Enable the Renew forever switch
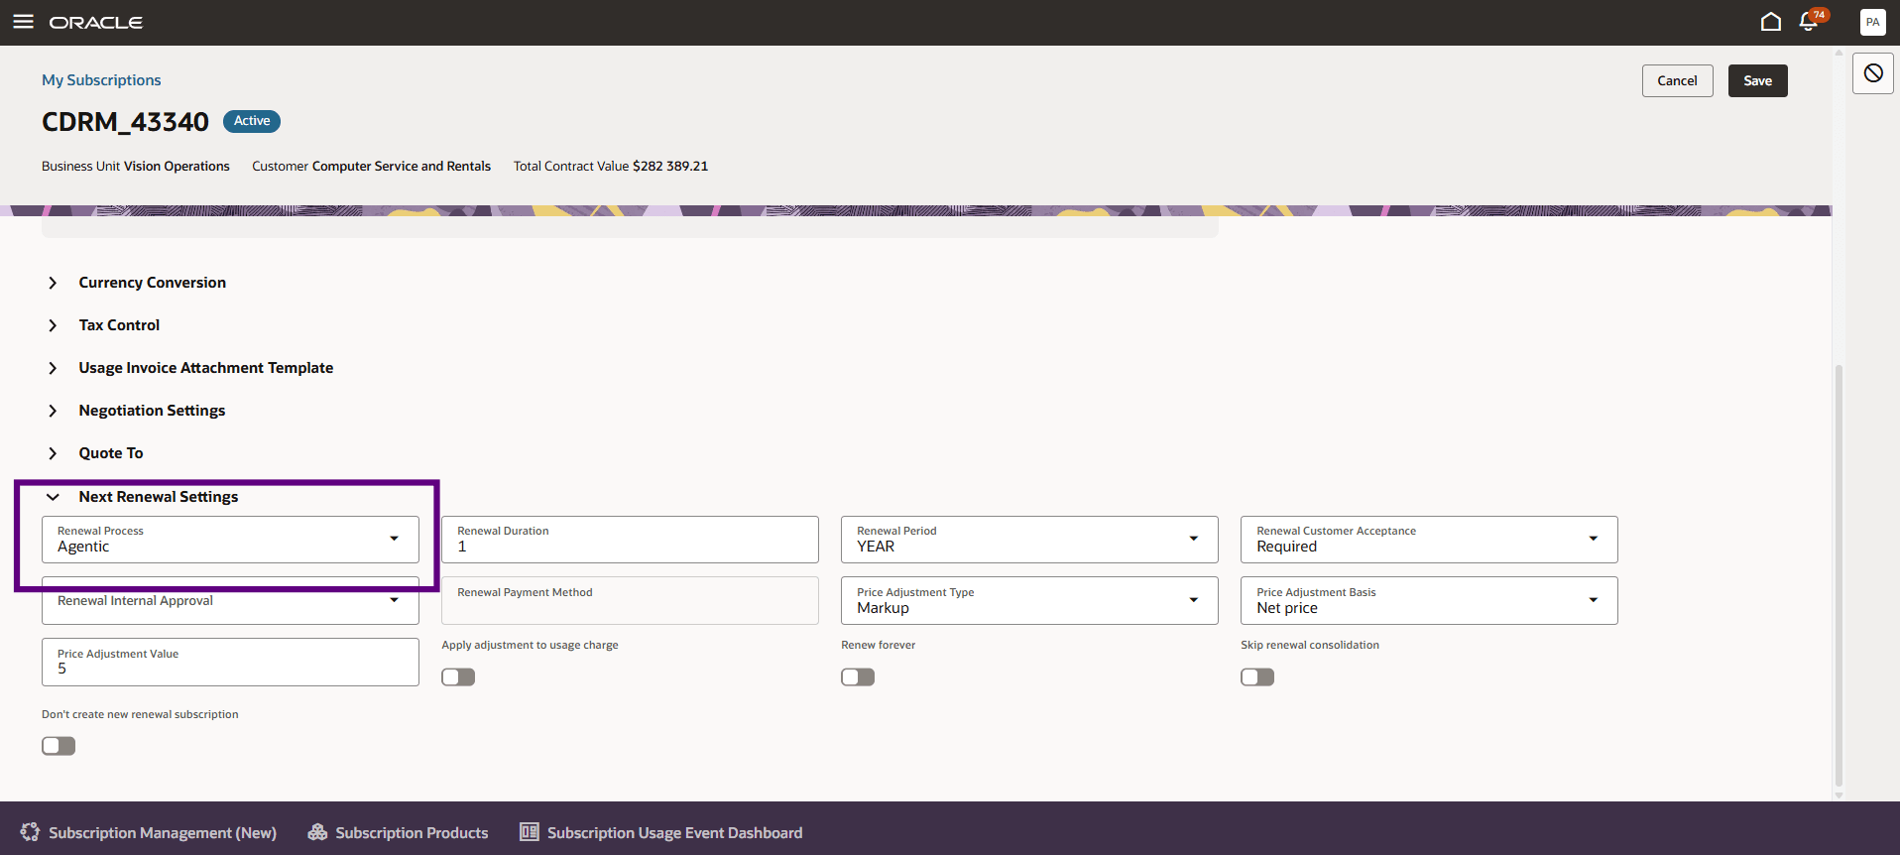Screen dimensions: 1900x855 coord(858,676)
